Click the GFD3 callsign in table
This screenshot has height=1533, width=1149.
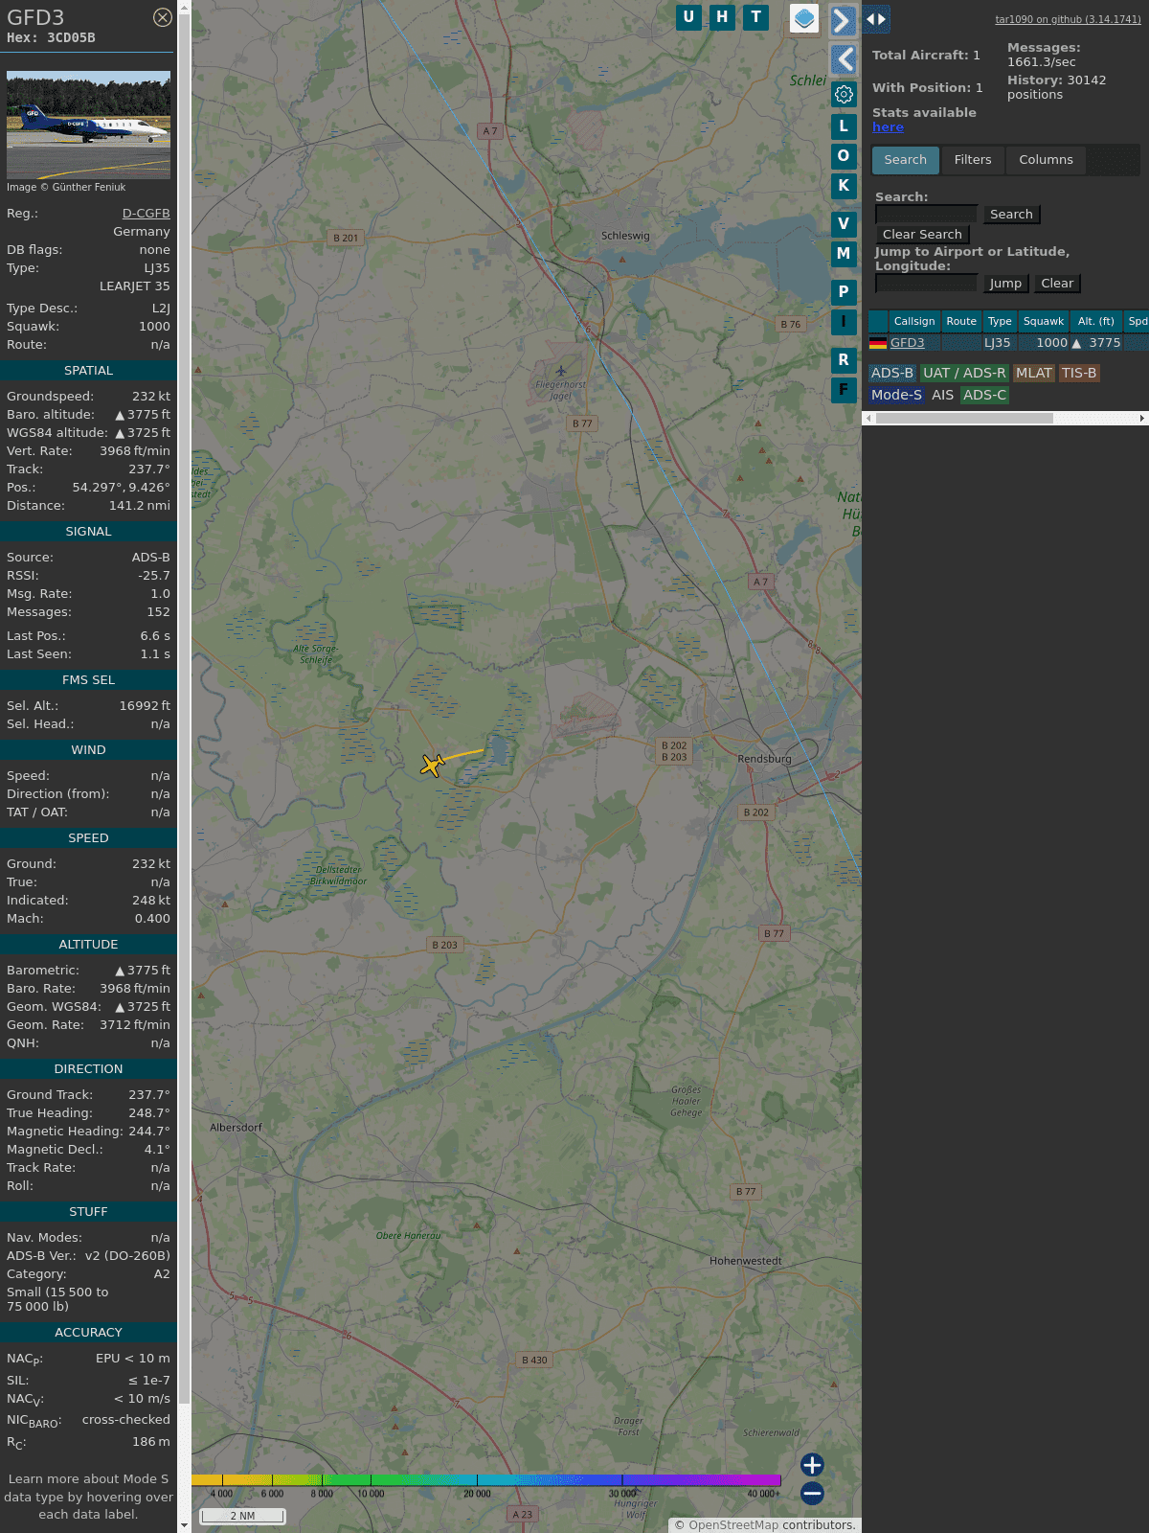click(x=907, y=343)
